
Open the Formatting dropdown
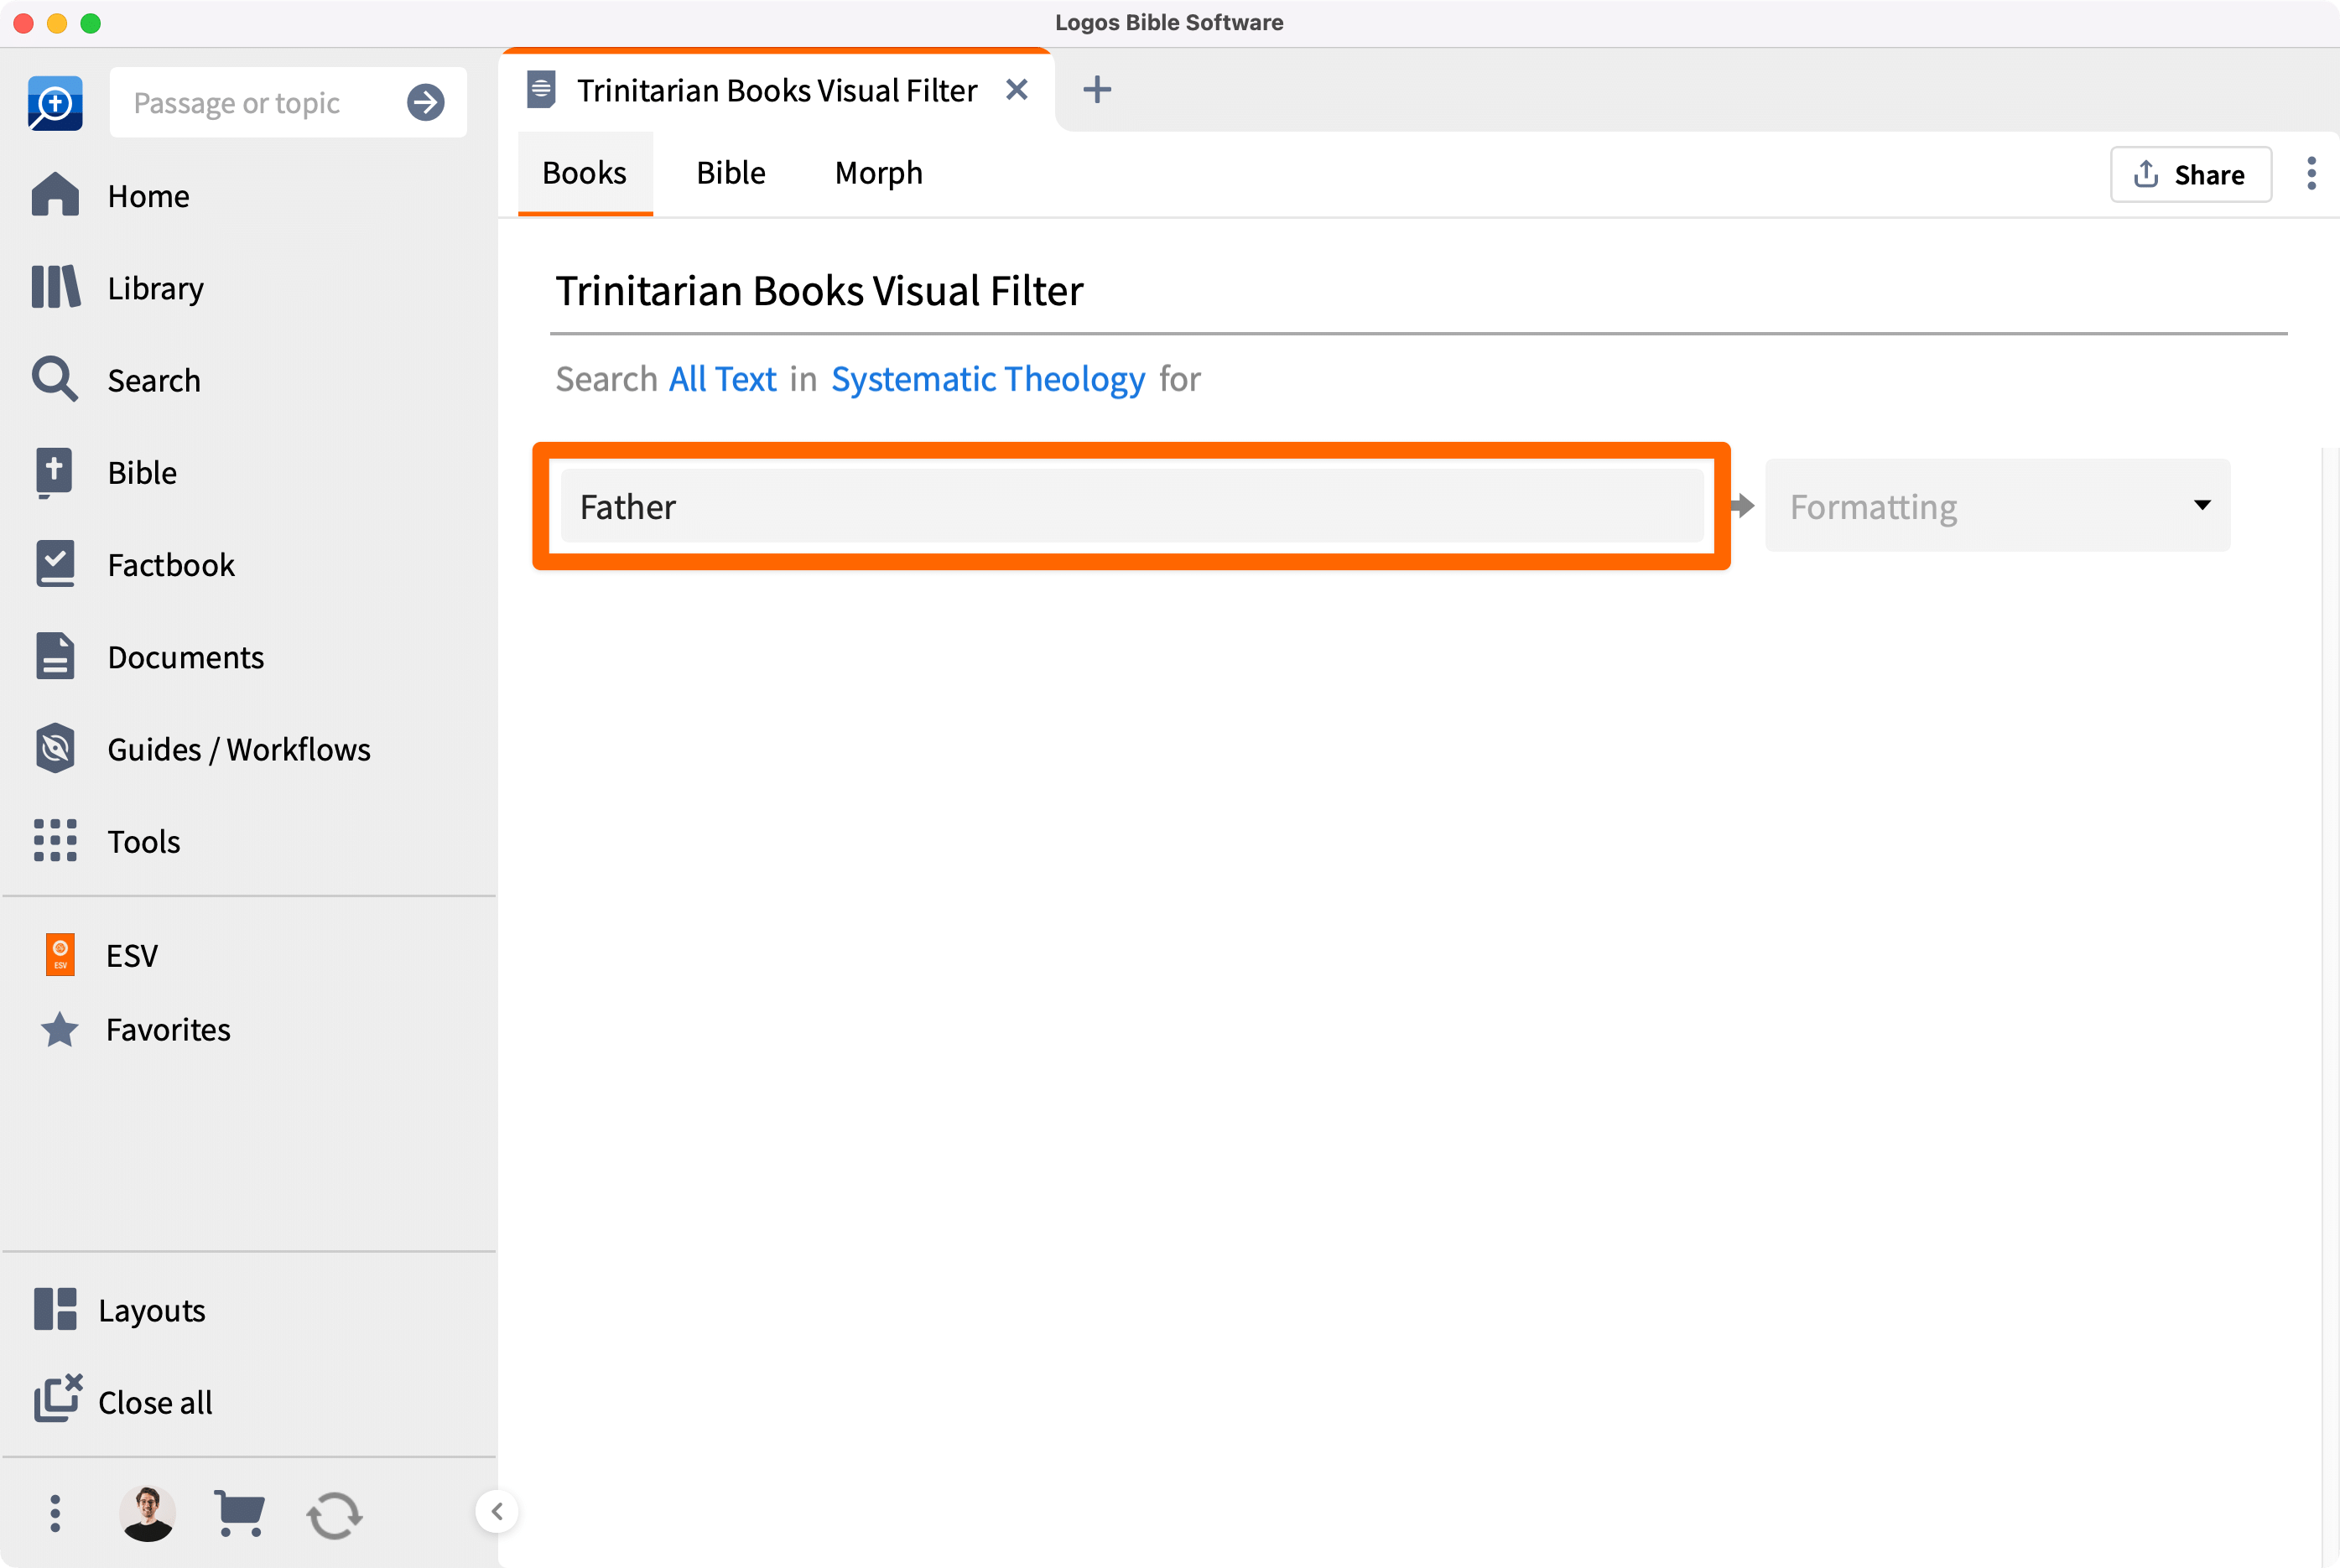coord(1997,506)
